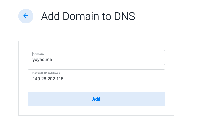Place cursor after yoyao.me in Domain box

(x=52, y=59)
